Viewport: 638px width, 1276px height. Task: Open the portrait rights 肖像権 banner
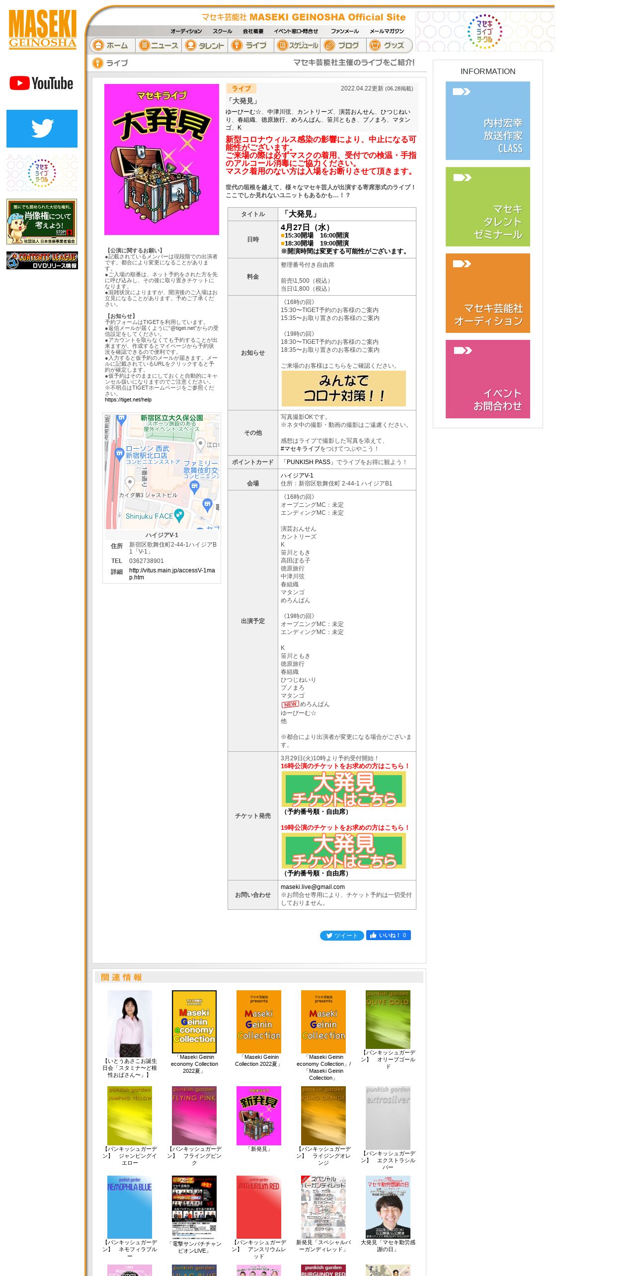[x=42, y=222]
